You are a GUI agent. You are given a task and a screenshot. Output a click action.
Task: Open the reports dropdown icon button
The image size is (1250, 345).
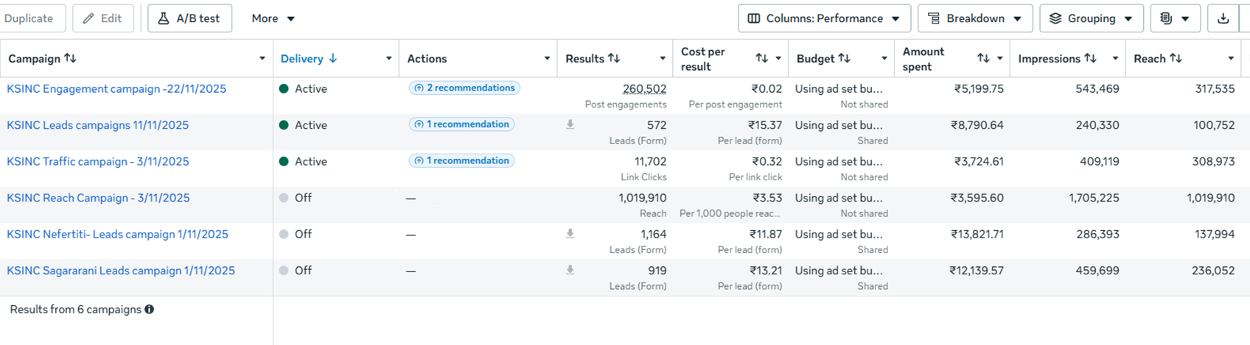point(1175,18)
